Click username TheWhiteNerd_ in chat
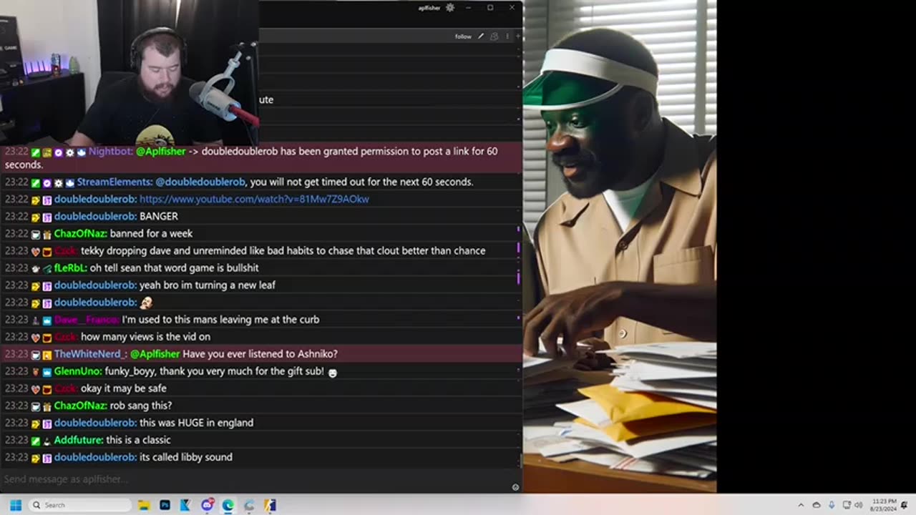The height and width of the screenshot is (515, 916). (91, 354)
